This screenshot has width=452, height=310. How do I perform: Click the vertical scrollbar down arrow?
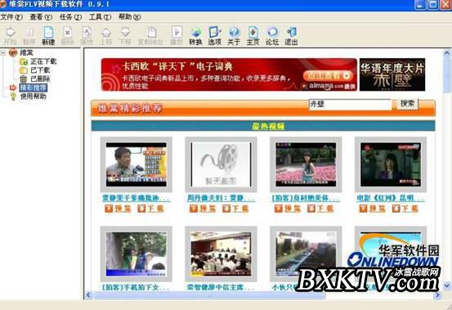click(x=447, y=285)
